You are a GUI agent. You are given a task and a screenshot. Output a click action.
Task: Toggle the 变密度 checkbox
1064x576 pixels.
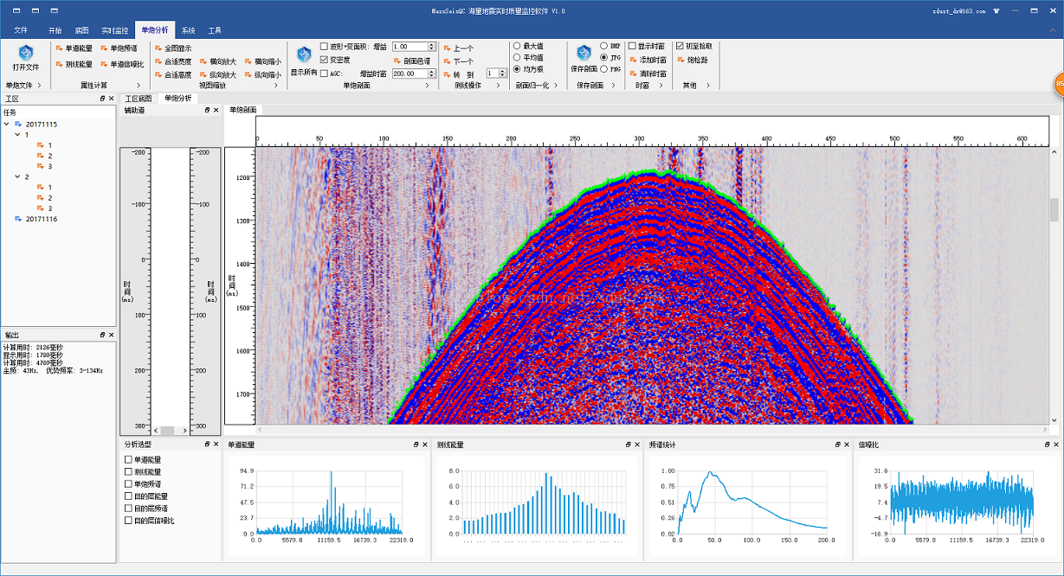click(x=324, y=60)
